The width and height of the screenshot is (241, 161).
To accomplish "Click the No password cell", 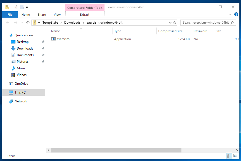I will tap(196, 39).
